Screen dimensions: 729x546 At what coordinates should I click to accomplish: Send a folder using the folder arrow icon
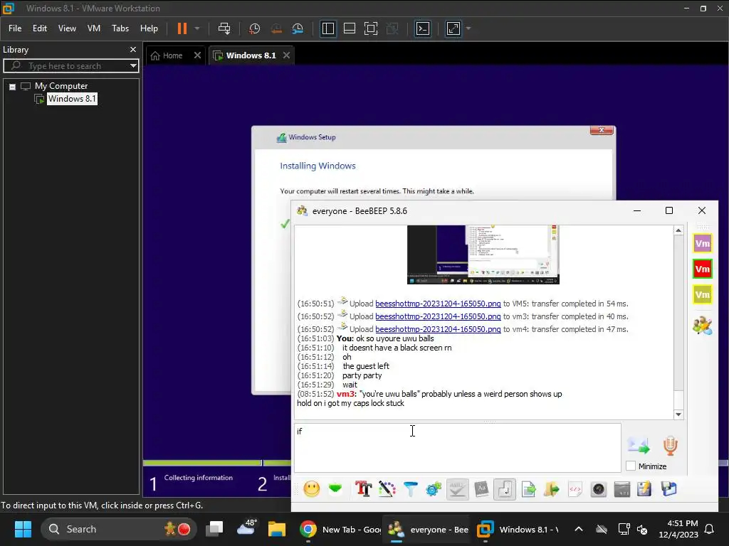coord(552,489)
